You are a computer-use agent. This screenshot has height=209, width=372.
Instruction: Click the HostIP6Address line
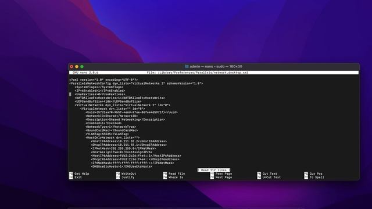(x=136, y=156)
